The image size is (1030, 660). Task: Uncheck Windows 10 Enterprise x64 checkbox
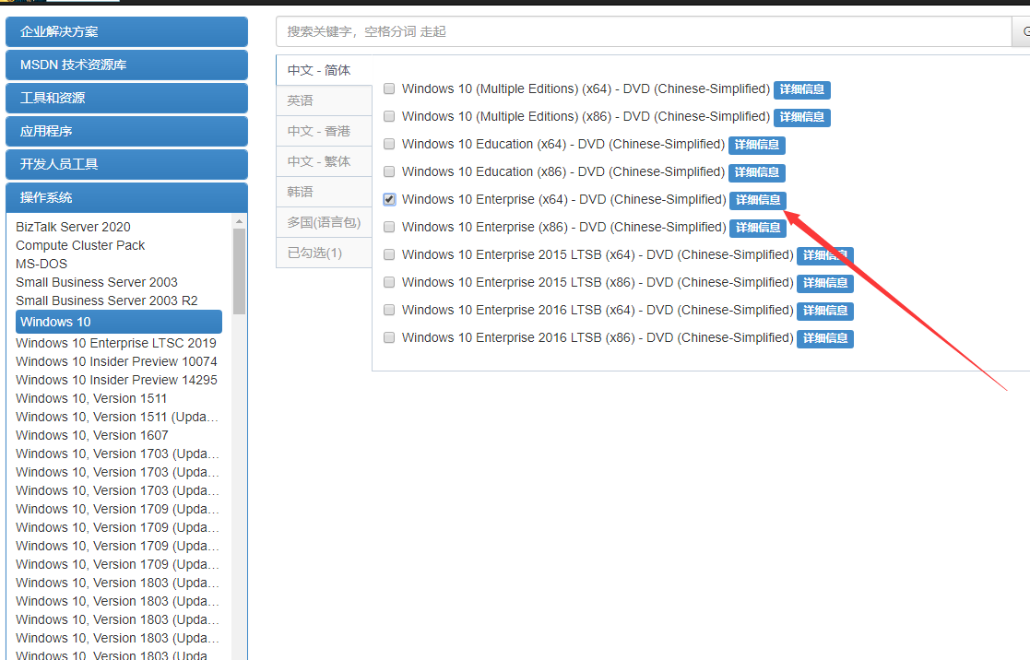tap(389, 200)
